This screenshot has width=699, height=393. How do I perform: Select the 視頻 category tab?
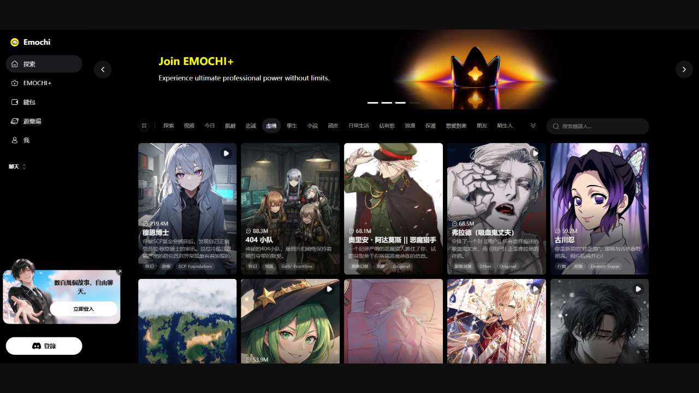(x=189, y=126)
